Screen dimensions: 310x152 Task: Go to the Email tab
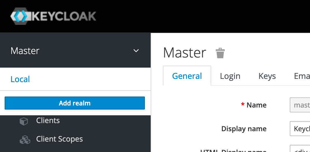302,76
